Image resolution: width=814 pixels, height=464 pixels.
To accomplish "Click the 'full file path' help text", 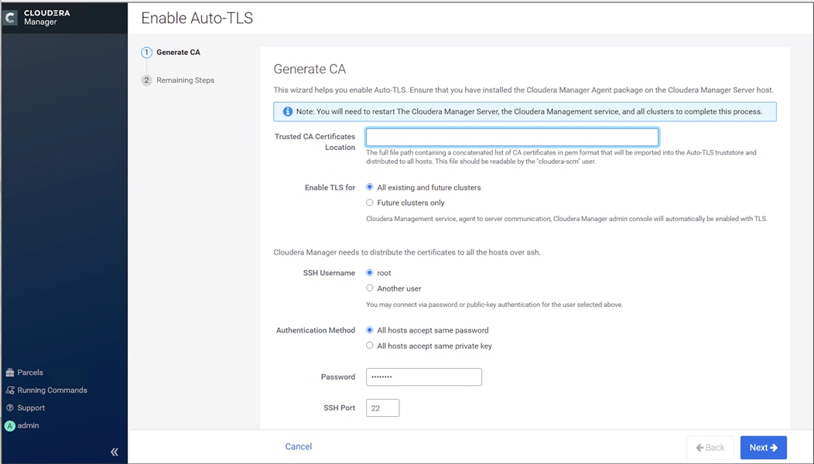I will [x=561, y=157].
